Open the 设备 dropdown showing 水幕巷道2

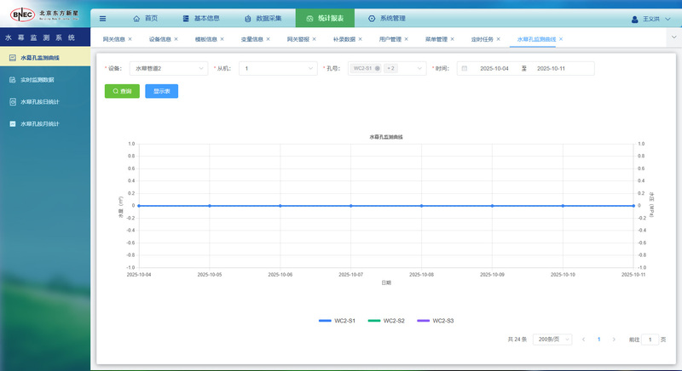(x=168, y=68)
